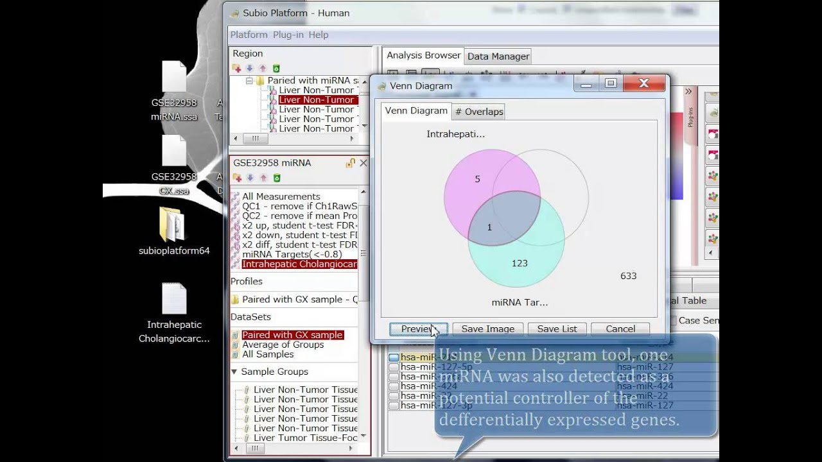
Task: Click the Subio Platform window title icon
Action: tap(235, 13)
